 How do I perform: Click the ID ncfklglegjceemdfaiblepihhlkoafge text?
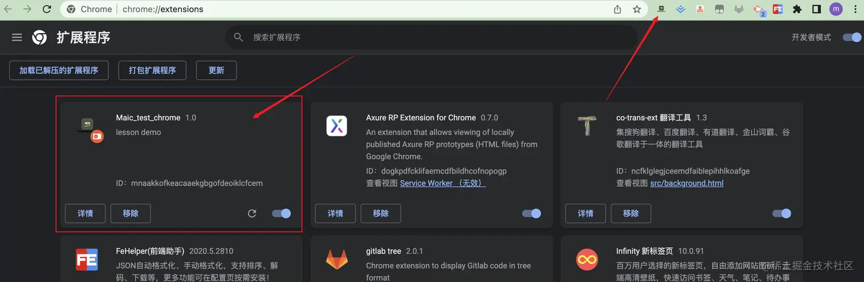coord(683,171)
